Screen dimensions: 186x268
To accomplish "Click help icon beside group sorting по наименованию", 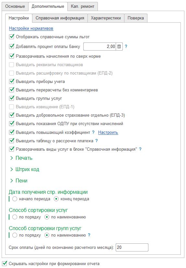I will (89, 235).
